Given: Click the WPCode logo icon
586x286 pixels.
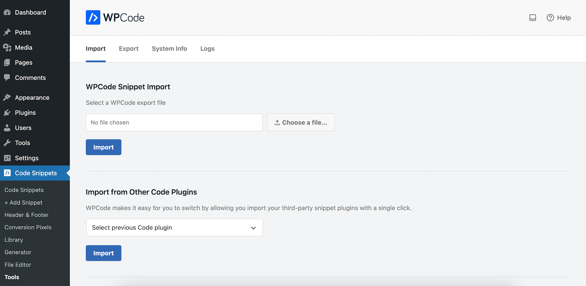Looking at the screenshot, I should coord(93,18).
